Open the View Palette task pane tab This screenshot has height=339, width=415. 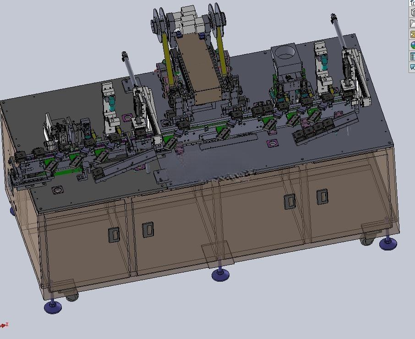[412, 34]
